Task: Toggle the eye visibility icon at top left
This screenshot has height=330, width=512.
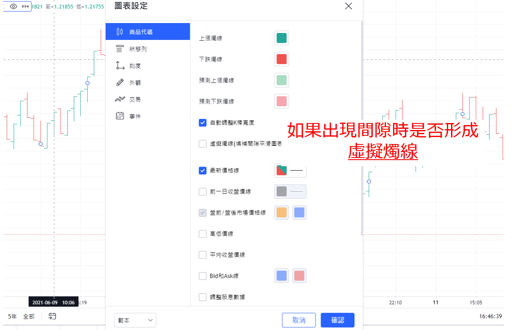Action: (13, 7)
